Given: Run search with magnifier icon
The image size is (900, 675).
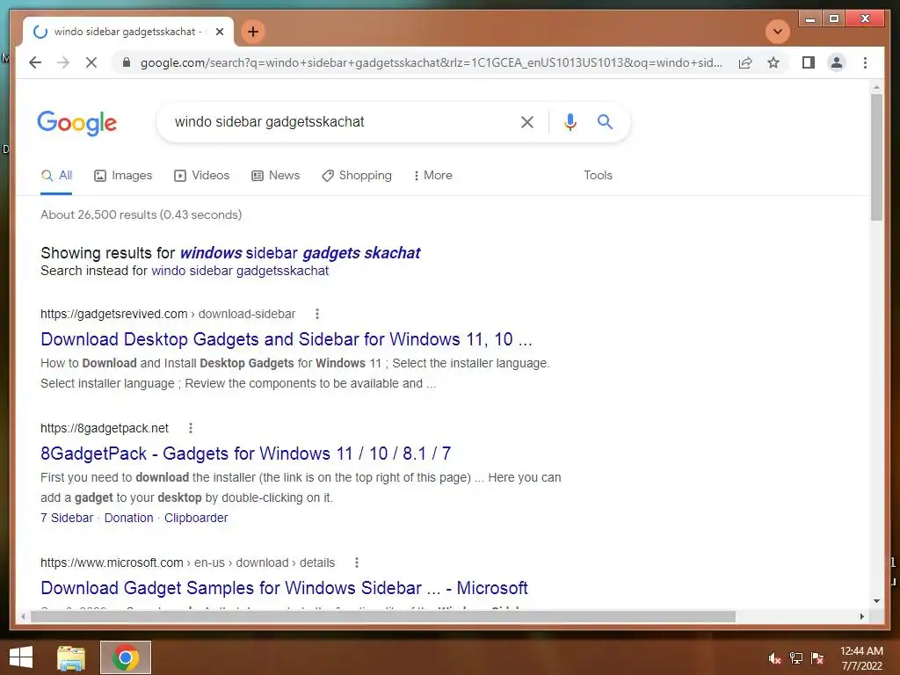Looking at the screenshot, I should tap(605, 121).
